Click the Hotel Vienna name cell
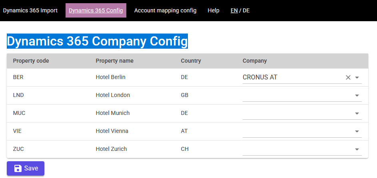377x178 pixels. pos(112,131)
